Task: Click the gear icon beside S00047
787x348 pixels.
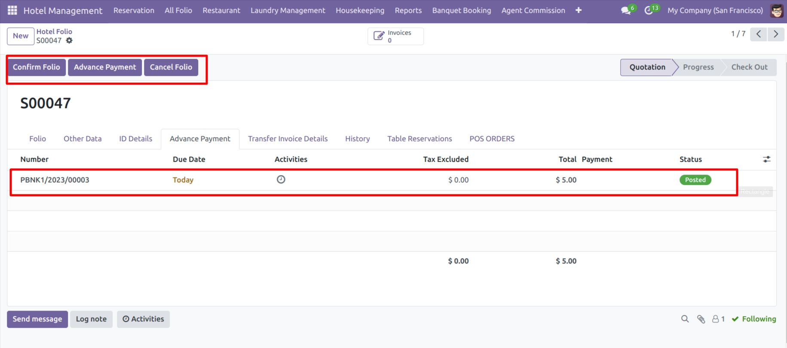Action: (69, 40)
